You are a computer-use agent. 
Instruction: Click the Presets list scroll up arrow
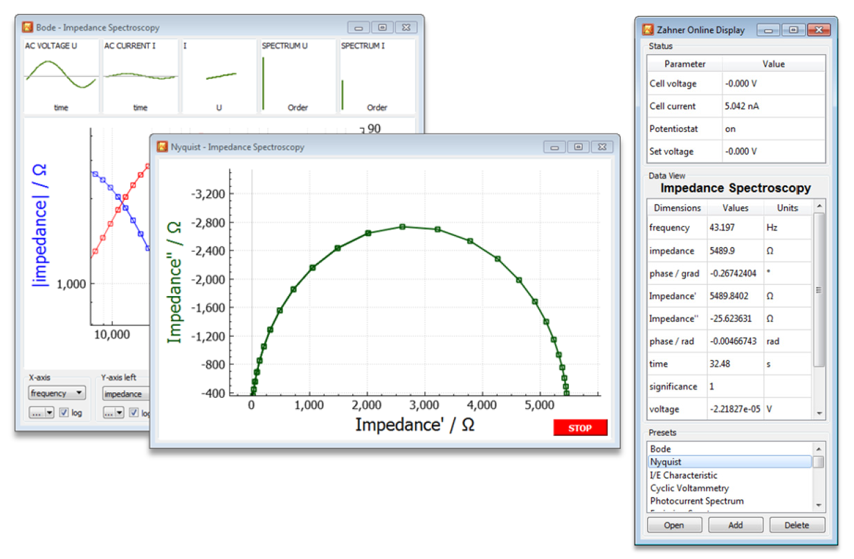point(819,448)
